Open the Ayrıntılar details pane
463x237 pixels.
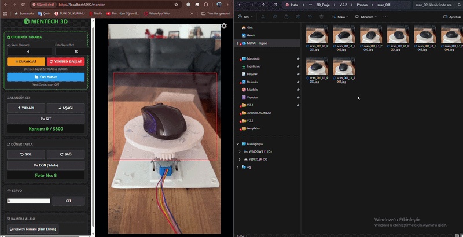453,17
